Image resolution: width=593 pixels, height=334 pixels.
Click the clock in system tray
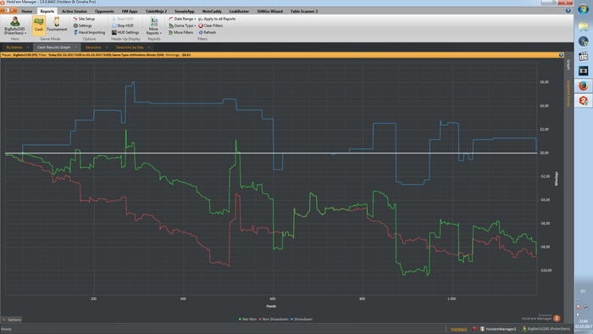pyautogui.click(x=583, y=324)
